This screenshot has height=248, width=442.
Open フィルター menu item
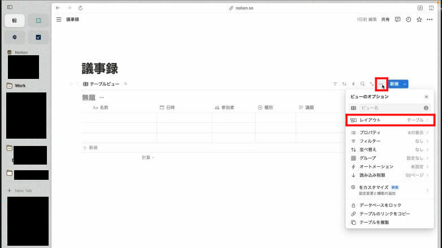(390, 141)
